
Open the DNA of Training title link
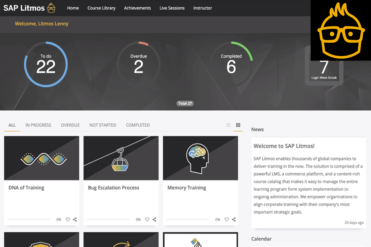click(26, 188)
